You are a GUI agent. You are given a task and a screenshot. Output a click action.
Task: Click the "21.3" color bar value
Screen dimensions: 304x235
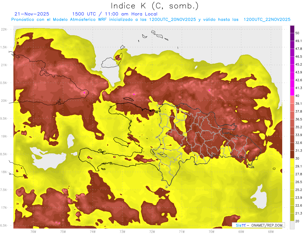[299, 213]
